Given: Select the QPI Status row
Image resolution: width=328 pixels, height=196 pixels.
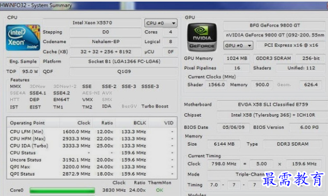Looking at the screenshot, I should [92, 174].
